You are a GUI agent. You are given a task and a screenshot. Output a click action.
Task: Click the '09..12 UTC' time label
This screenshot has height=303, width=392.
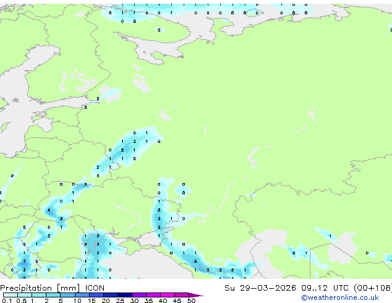click(x=325, y=288)
